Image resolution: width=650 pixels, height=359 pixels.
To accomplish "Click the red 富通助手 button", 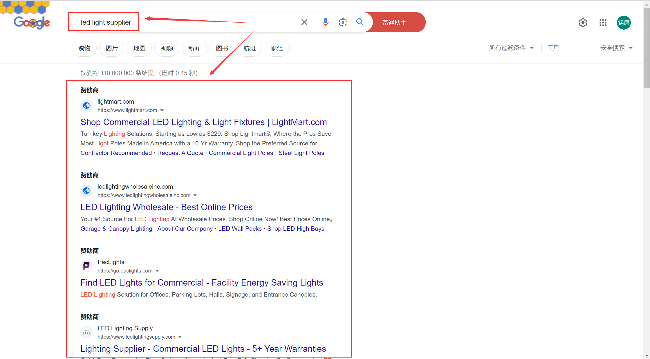I will pyautogui.click(x=395, y=22).
